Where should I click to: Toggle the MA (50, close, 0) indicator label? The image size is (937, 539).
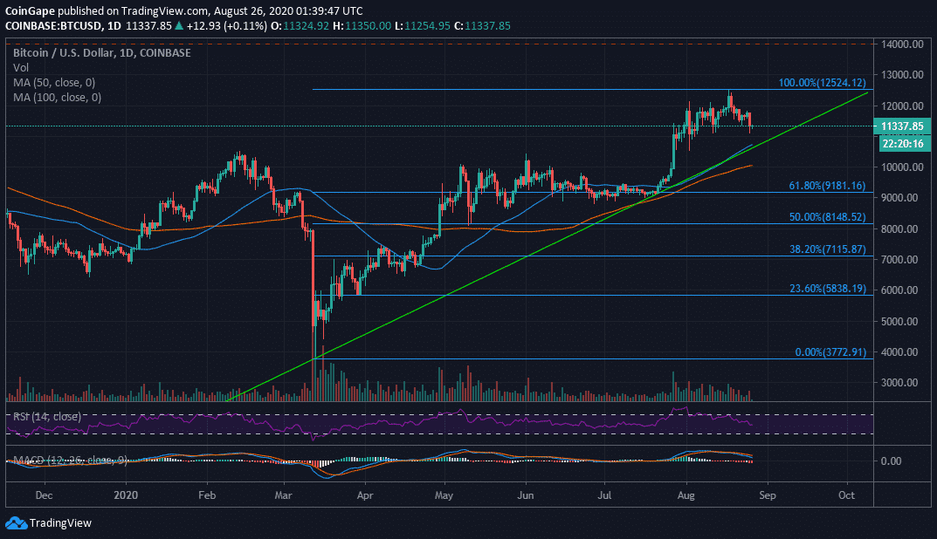(x=56, y=82)
